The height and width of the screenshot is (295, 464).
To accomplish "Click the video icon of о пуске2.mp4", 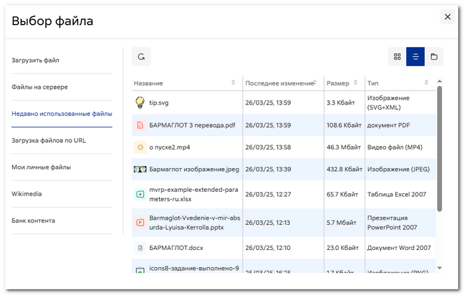I will tap(140, 147).
